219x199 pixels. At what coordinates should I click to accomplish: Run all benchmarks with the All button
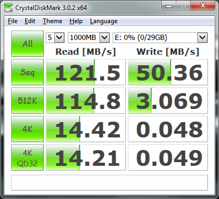point(27,44)
